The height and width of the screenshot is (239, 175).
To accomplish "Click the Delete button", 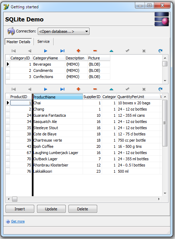I will (x=83, y=209).
